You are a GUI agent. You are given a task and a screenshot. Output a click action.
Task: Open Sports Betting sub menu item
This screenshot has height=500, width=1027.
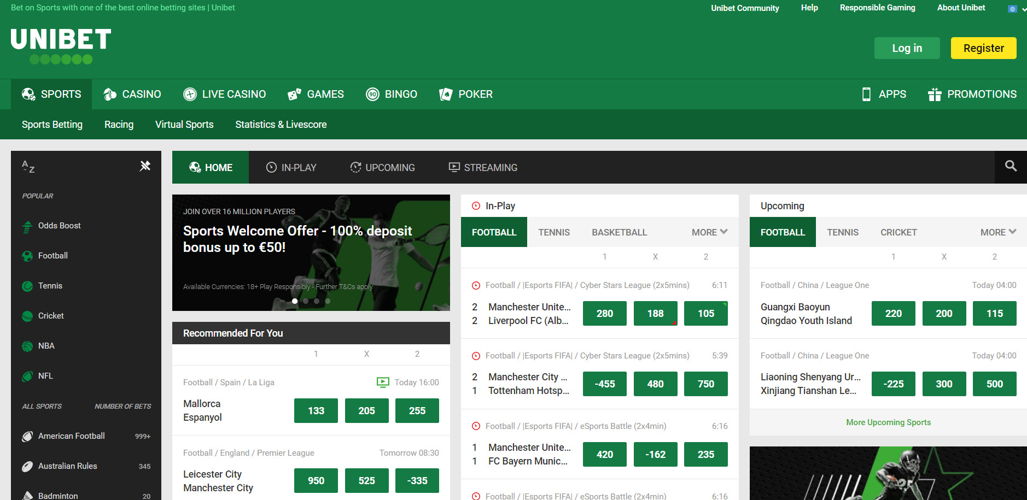tap(52, 125)
